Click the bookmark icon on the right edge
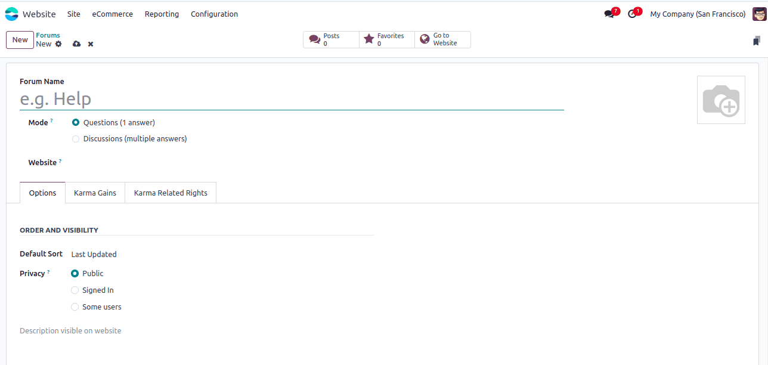The image size is (768, 365). [757, 41]
